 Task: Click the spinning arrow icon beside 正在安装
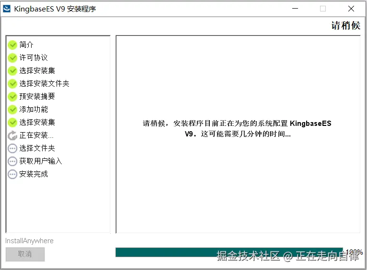click(12, 135)
